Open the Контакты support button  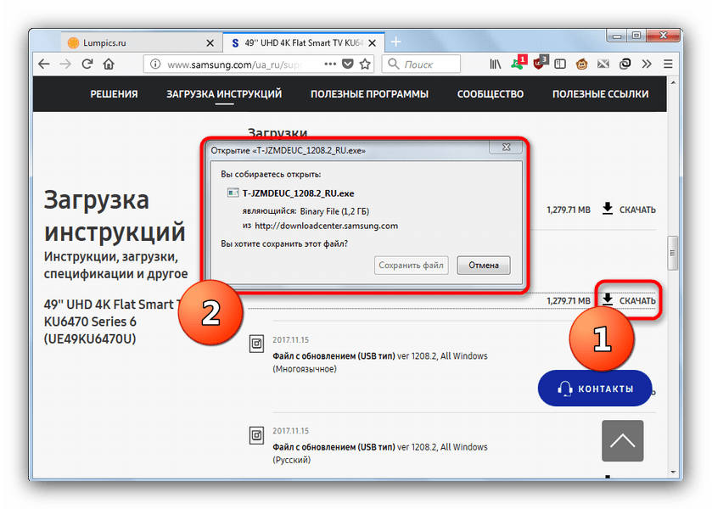[595, 389]
